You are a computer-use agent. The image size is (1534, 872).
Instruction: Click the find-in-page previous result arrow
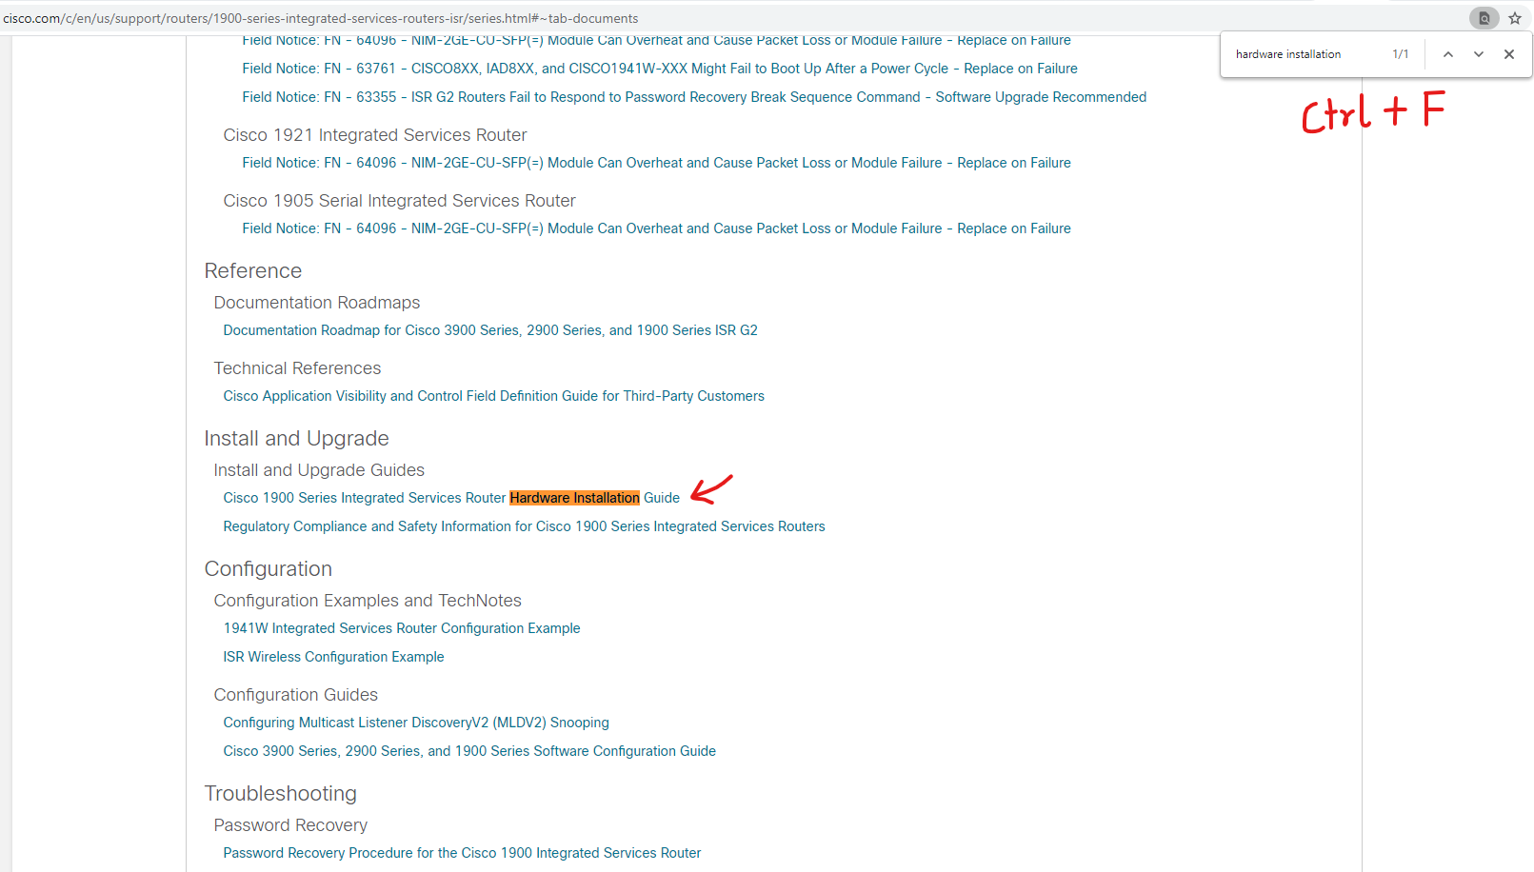tap(1448, 54)
